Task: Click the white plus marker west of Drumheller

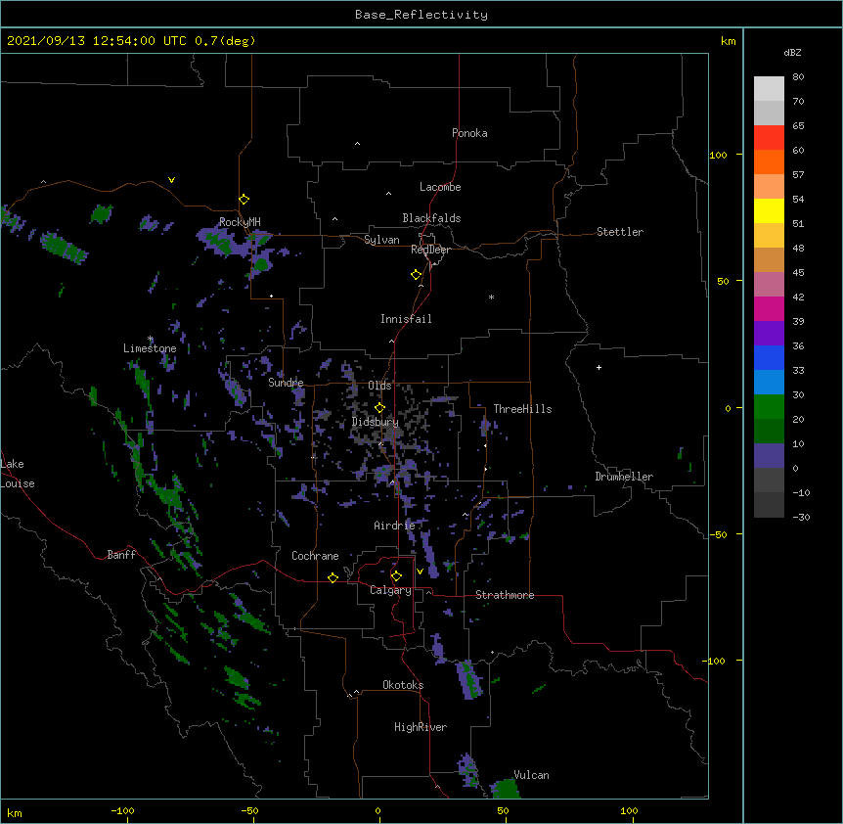Action: pyautogui.click(x=599, y=367)
